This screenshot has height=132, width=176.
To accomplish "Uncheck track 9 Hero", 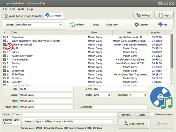I will pyautogui.click(x=4, y=67).
